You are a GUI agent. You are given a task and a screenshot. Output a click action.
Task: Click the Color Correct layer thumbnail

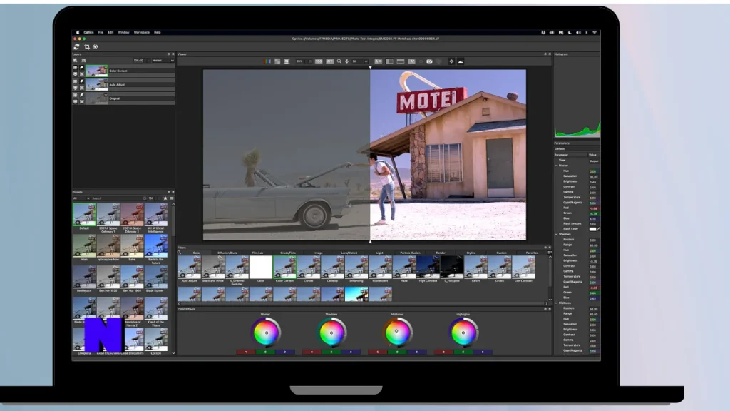[x=96, y=71]
